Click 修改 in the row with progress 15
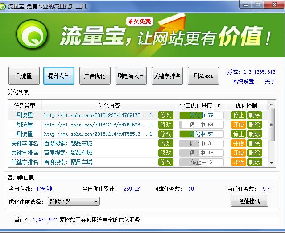Viewport: 285px width, 233px height. (x=166, y=153)
